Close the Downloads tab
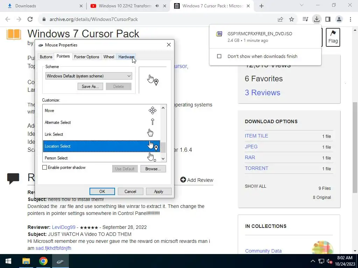This screenshot has height=268, width=358. click(81, 6)
